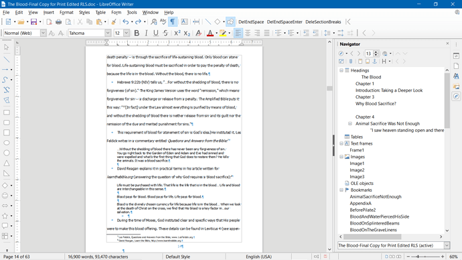
Task: Open the Table menu
Action: click(x=100, y=12)
